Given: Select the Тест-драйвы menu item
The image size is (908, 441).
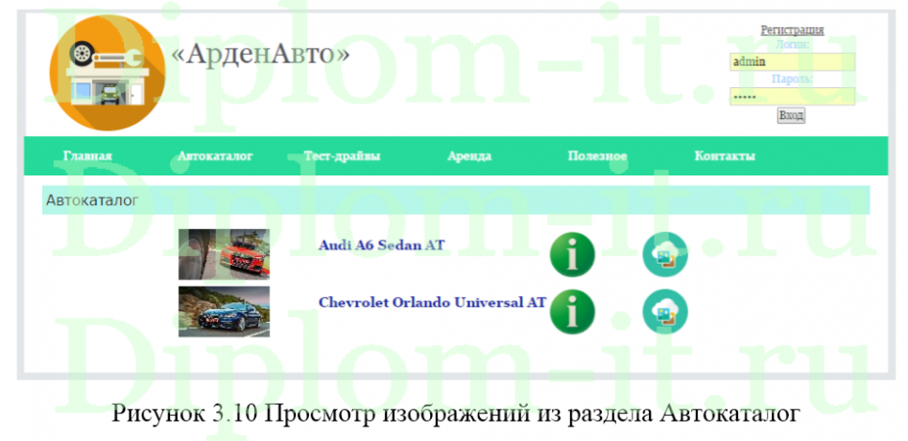Looking at the screenshot, I should pyautogui.click(x=343, y=156).
